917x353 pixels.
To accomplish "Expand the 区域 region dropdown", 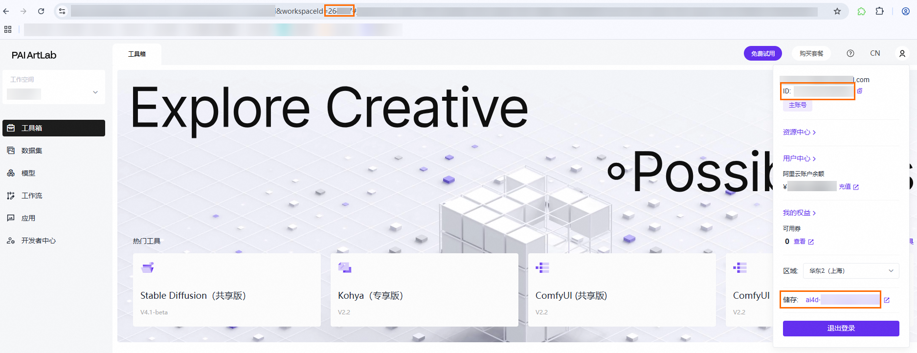I will (x=851, y=271).
